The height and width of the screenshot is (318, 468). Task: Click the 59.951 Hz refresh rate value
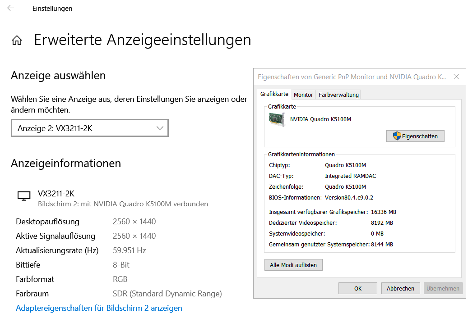pos(129,250)
